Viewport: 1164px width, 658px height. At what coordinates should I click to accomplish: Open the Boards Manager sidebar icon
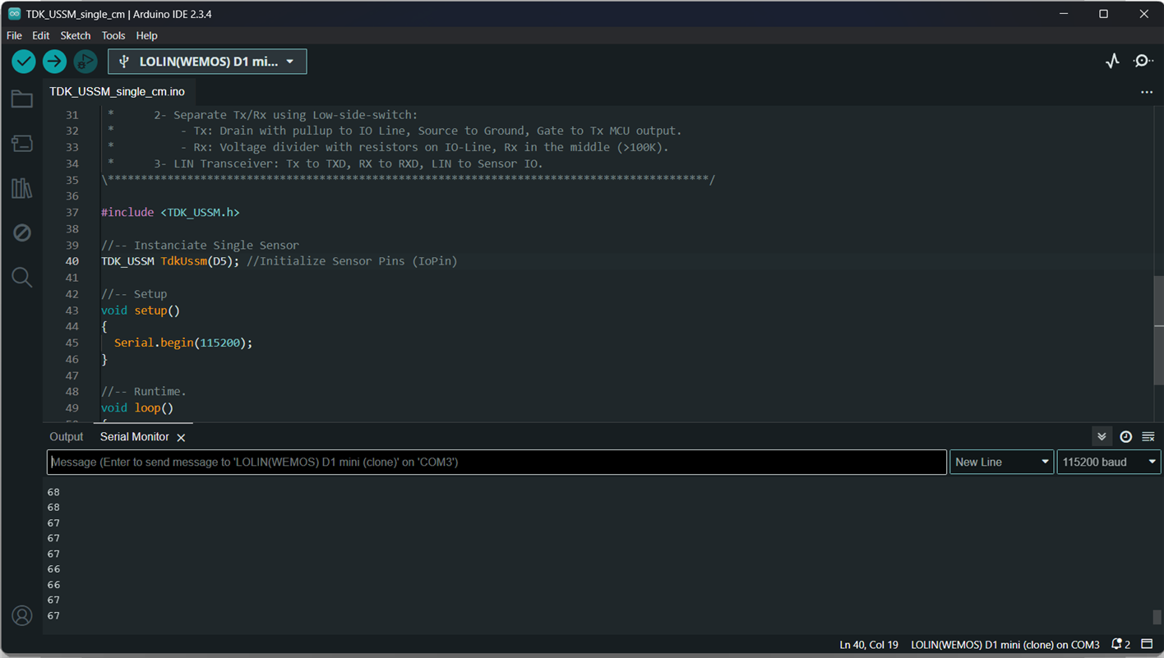pos(22,144)
